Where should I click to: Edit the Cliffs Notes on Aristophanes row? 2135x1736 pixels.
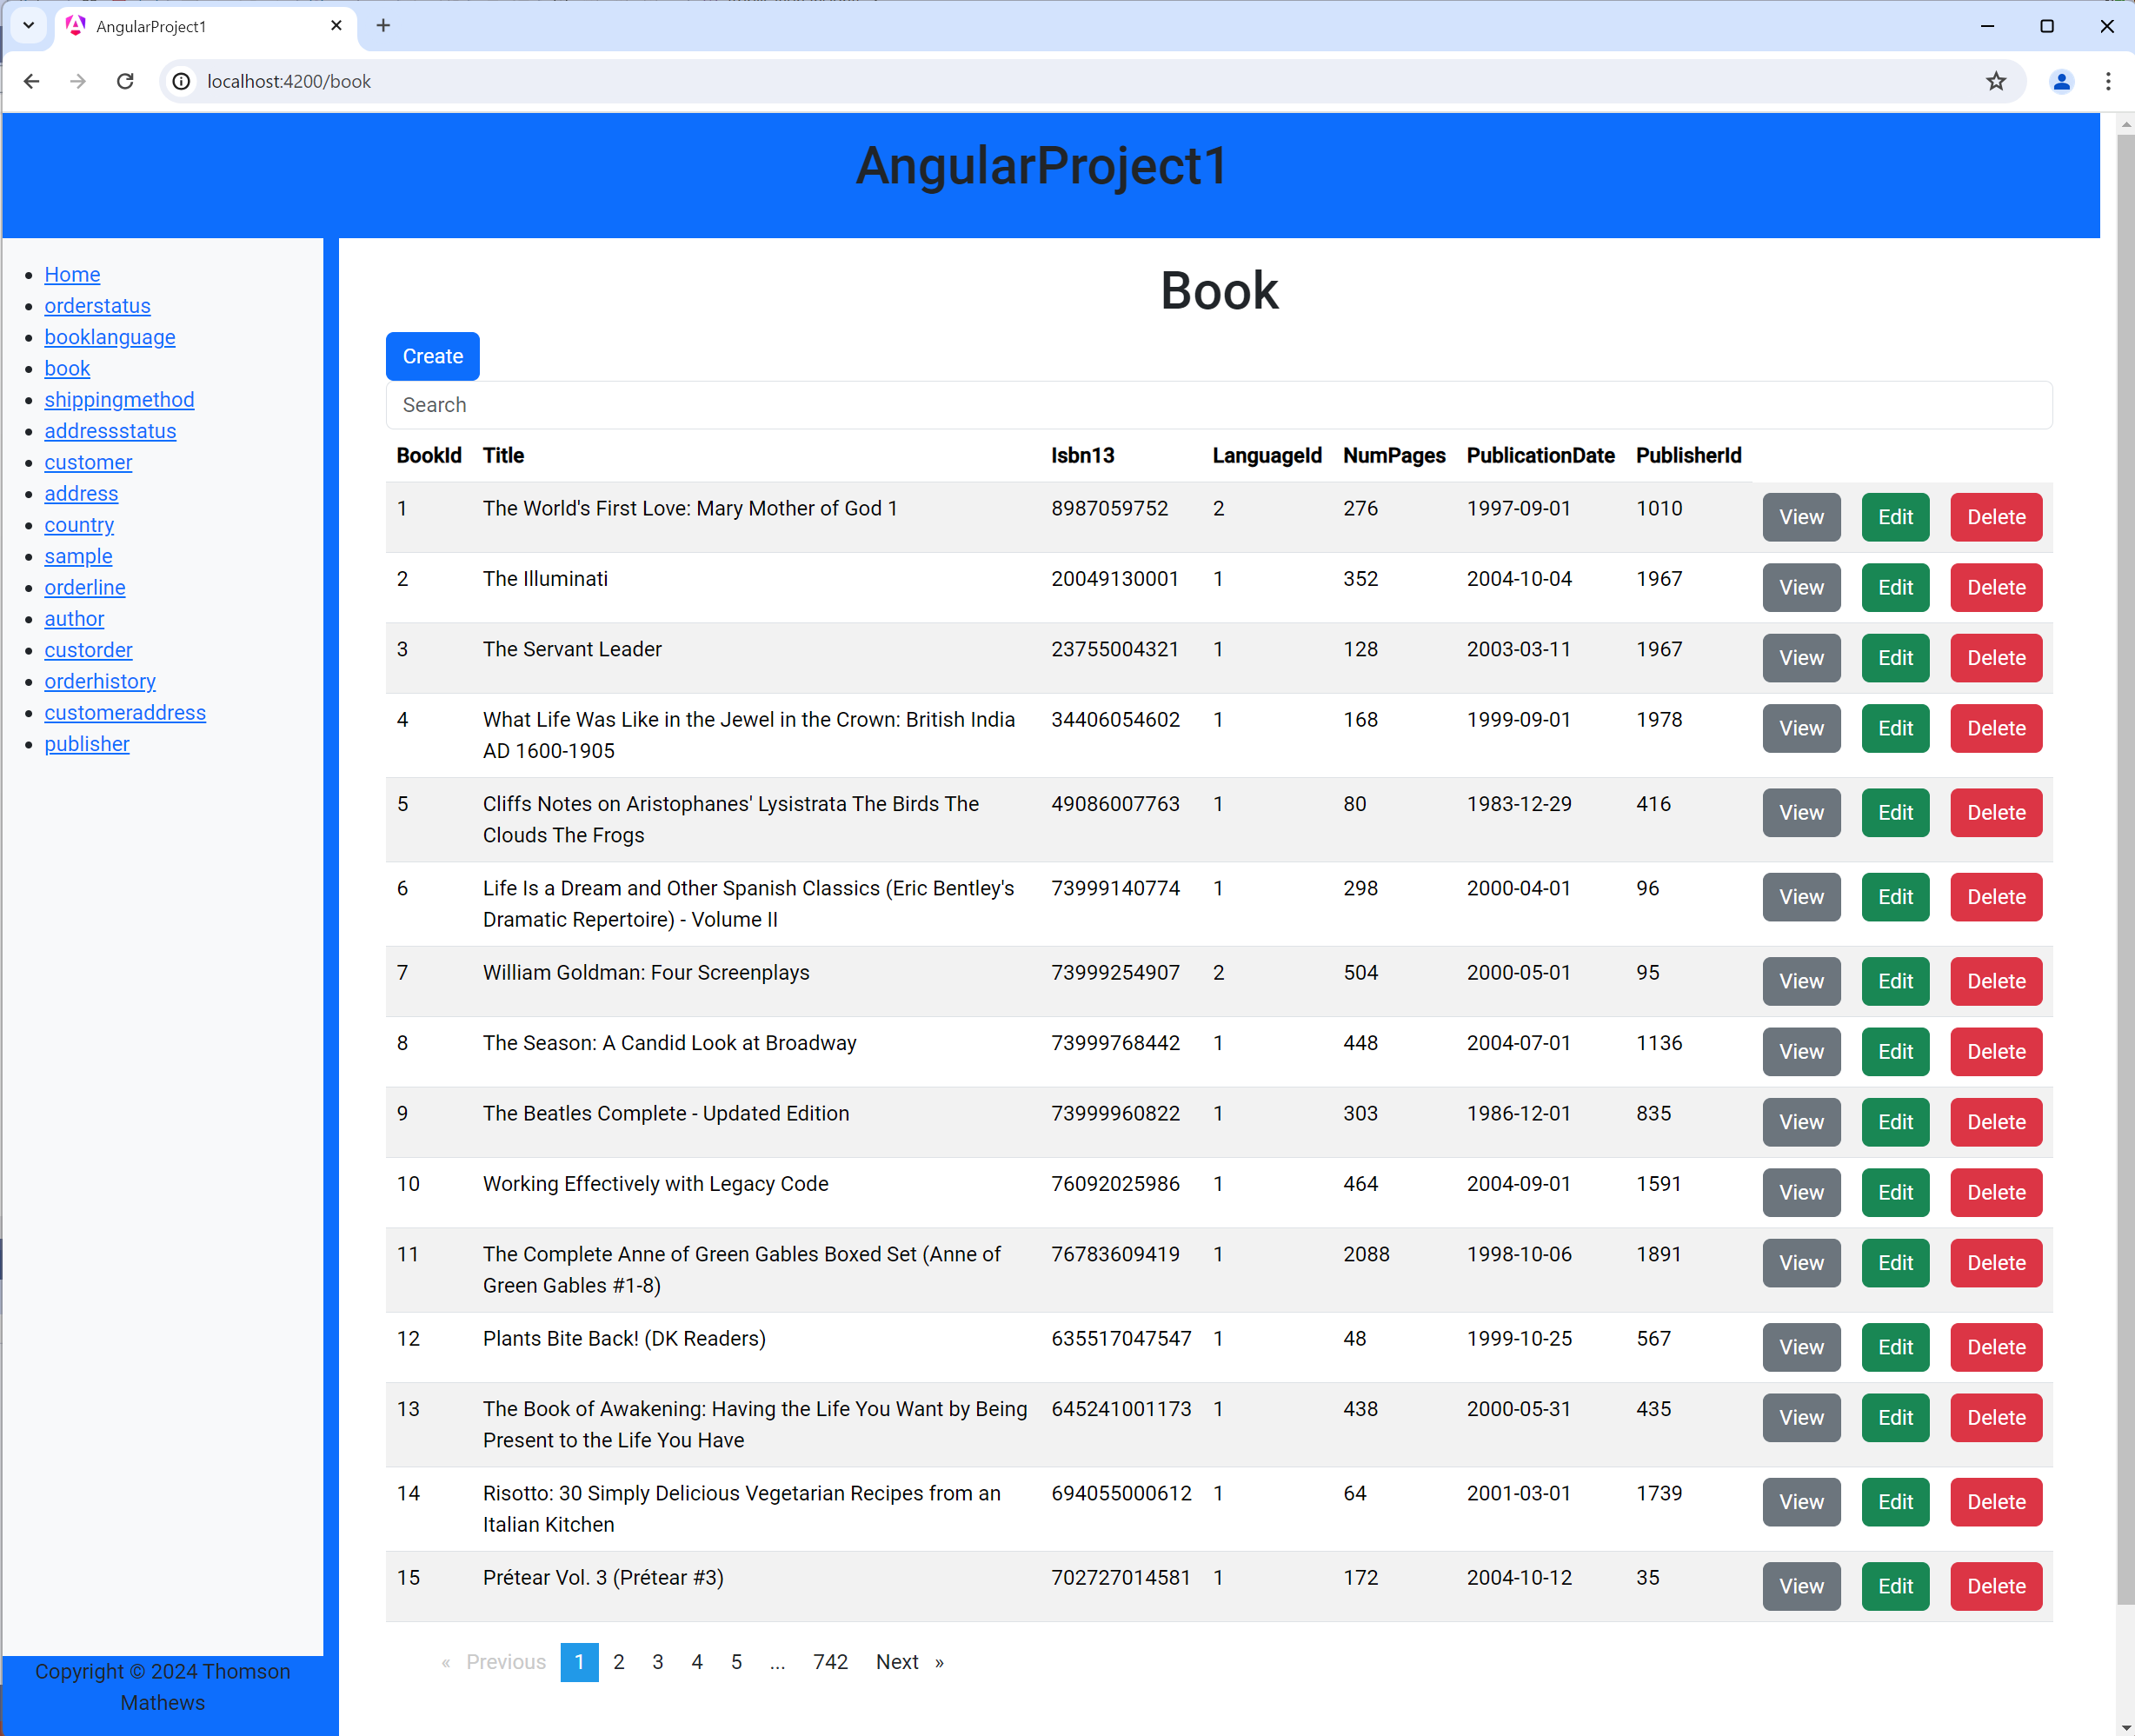1895,813
